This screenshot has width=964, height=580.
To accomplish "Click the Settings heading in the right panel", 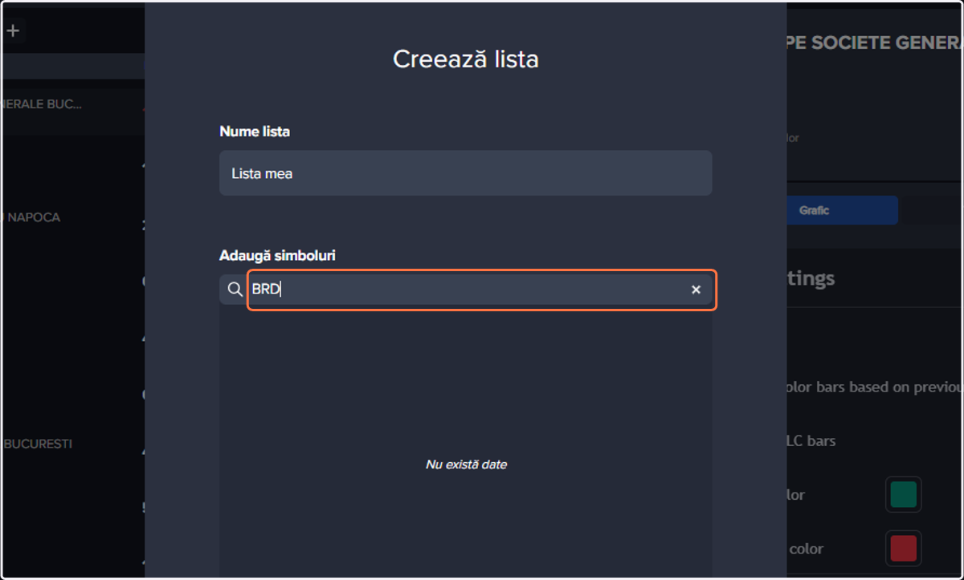I will [811, 278].
